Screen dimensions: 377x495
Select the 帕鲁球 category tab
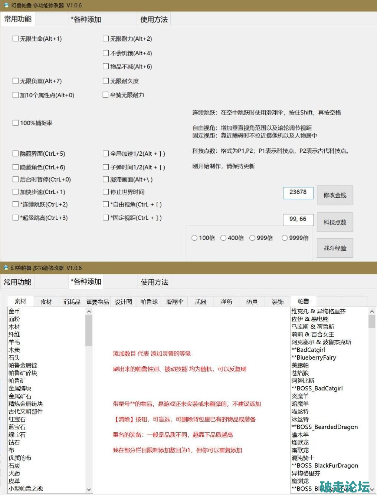(149, 302)
